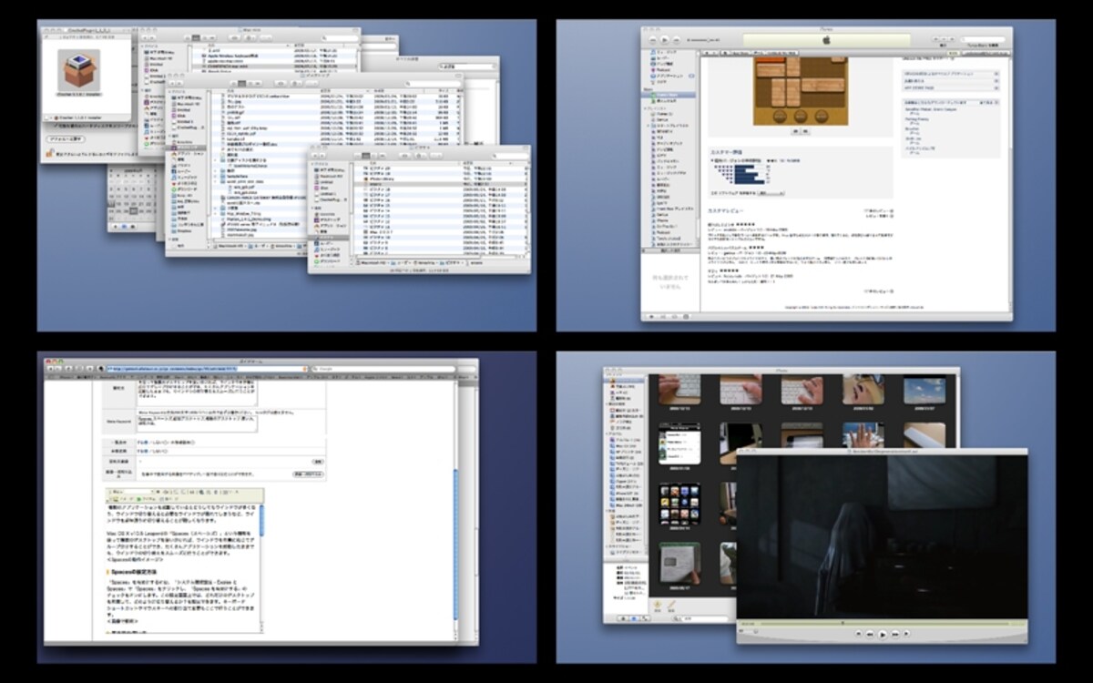The image size is (1093, 683).
Task: Click the highlighted date in the calendar window
Action: (134, 210)
